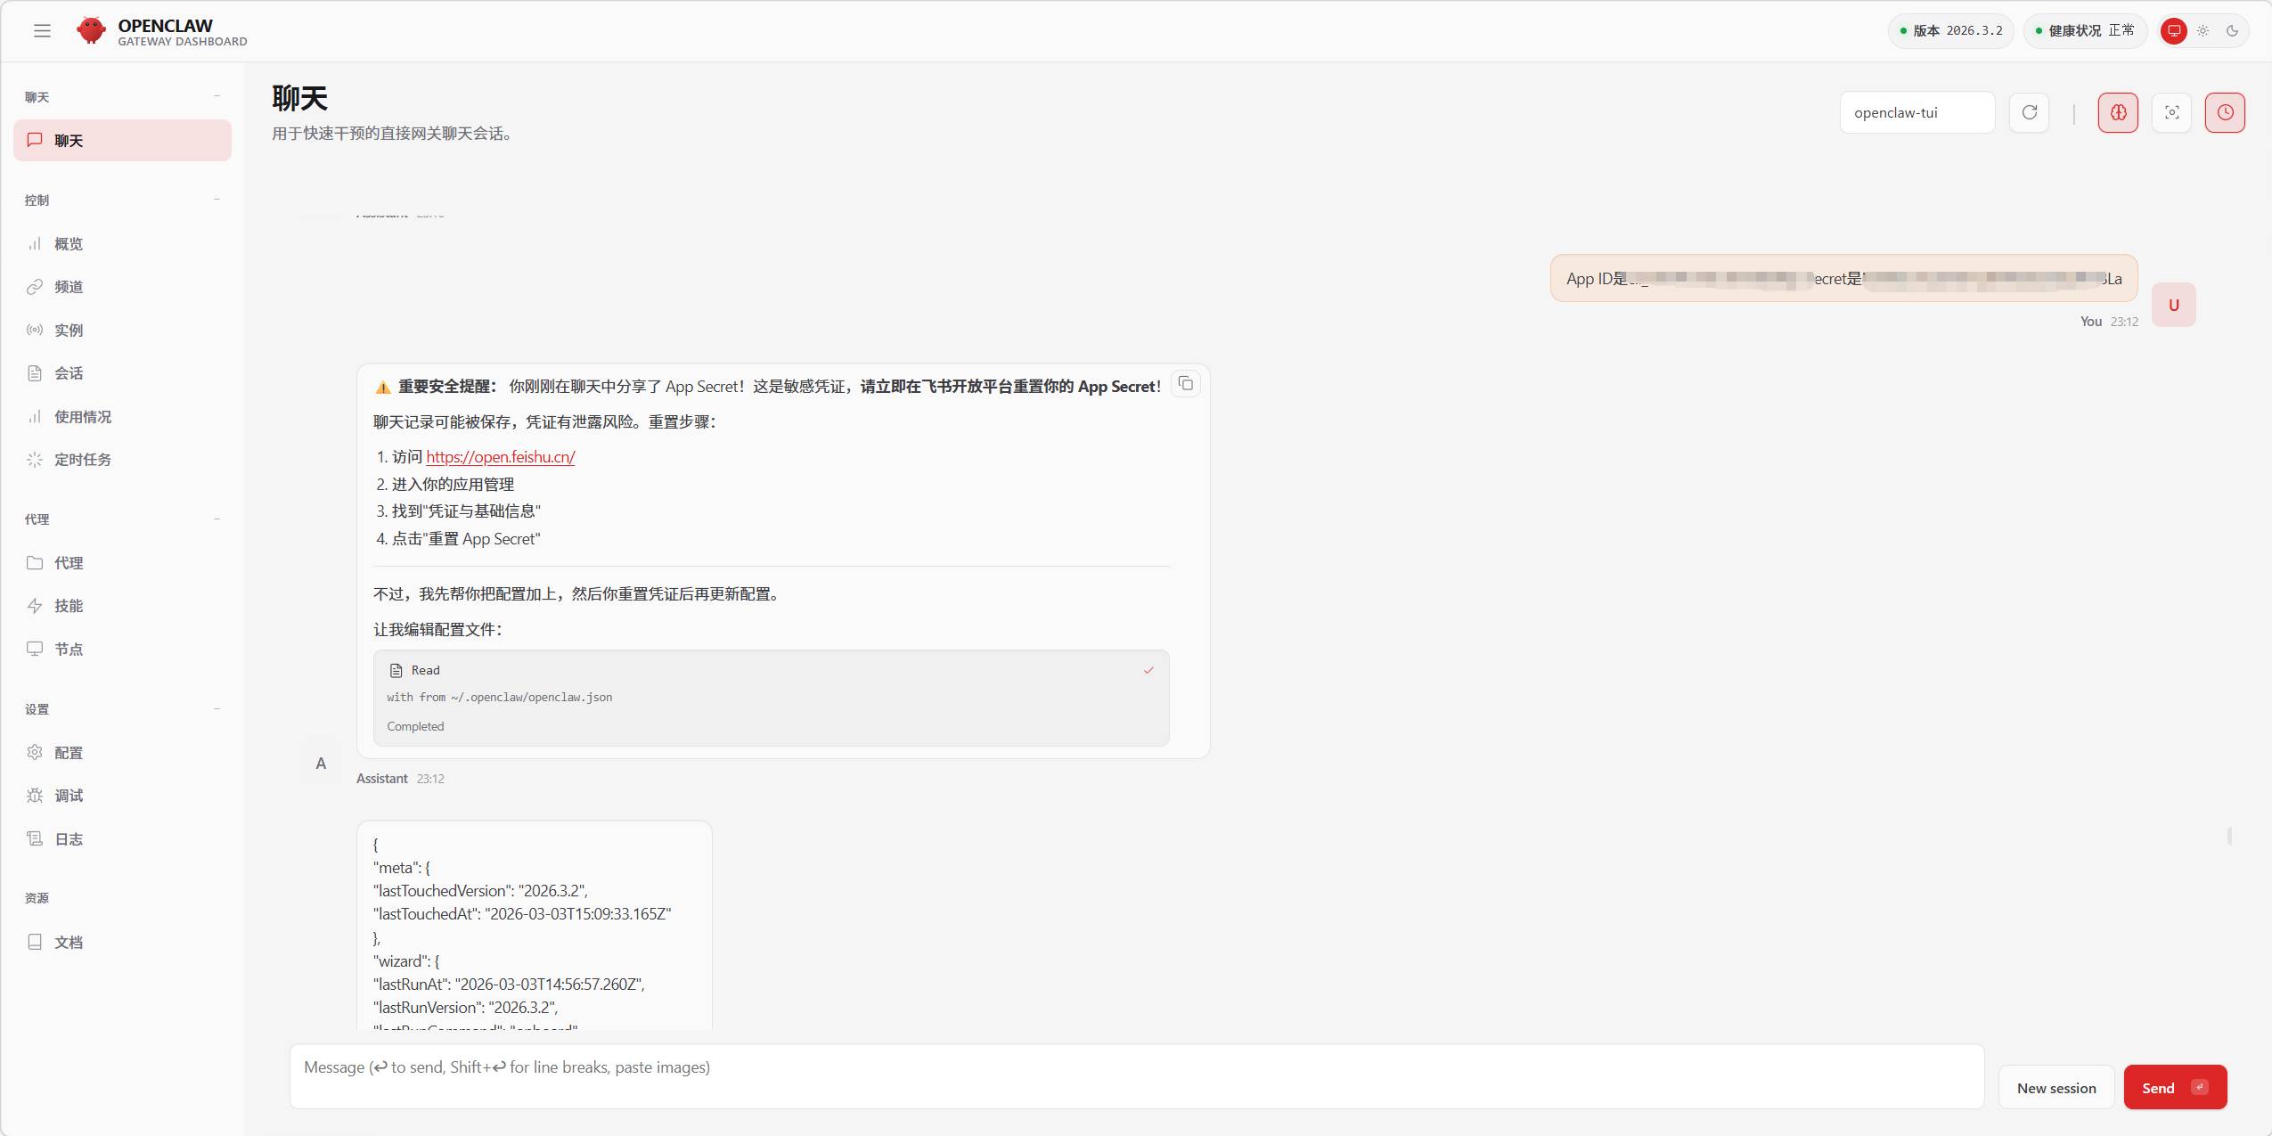Click the red Send button
This screenshot has height=1136, width=2272.
click(2175, 1088)
